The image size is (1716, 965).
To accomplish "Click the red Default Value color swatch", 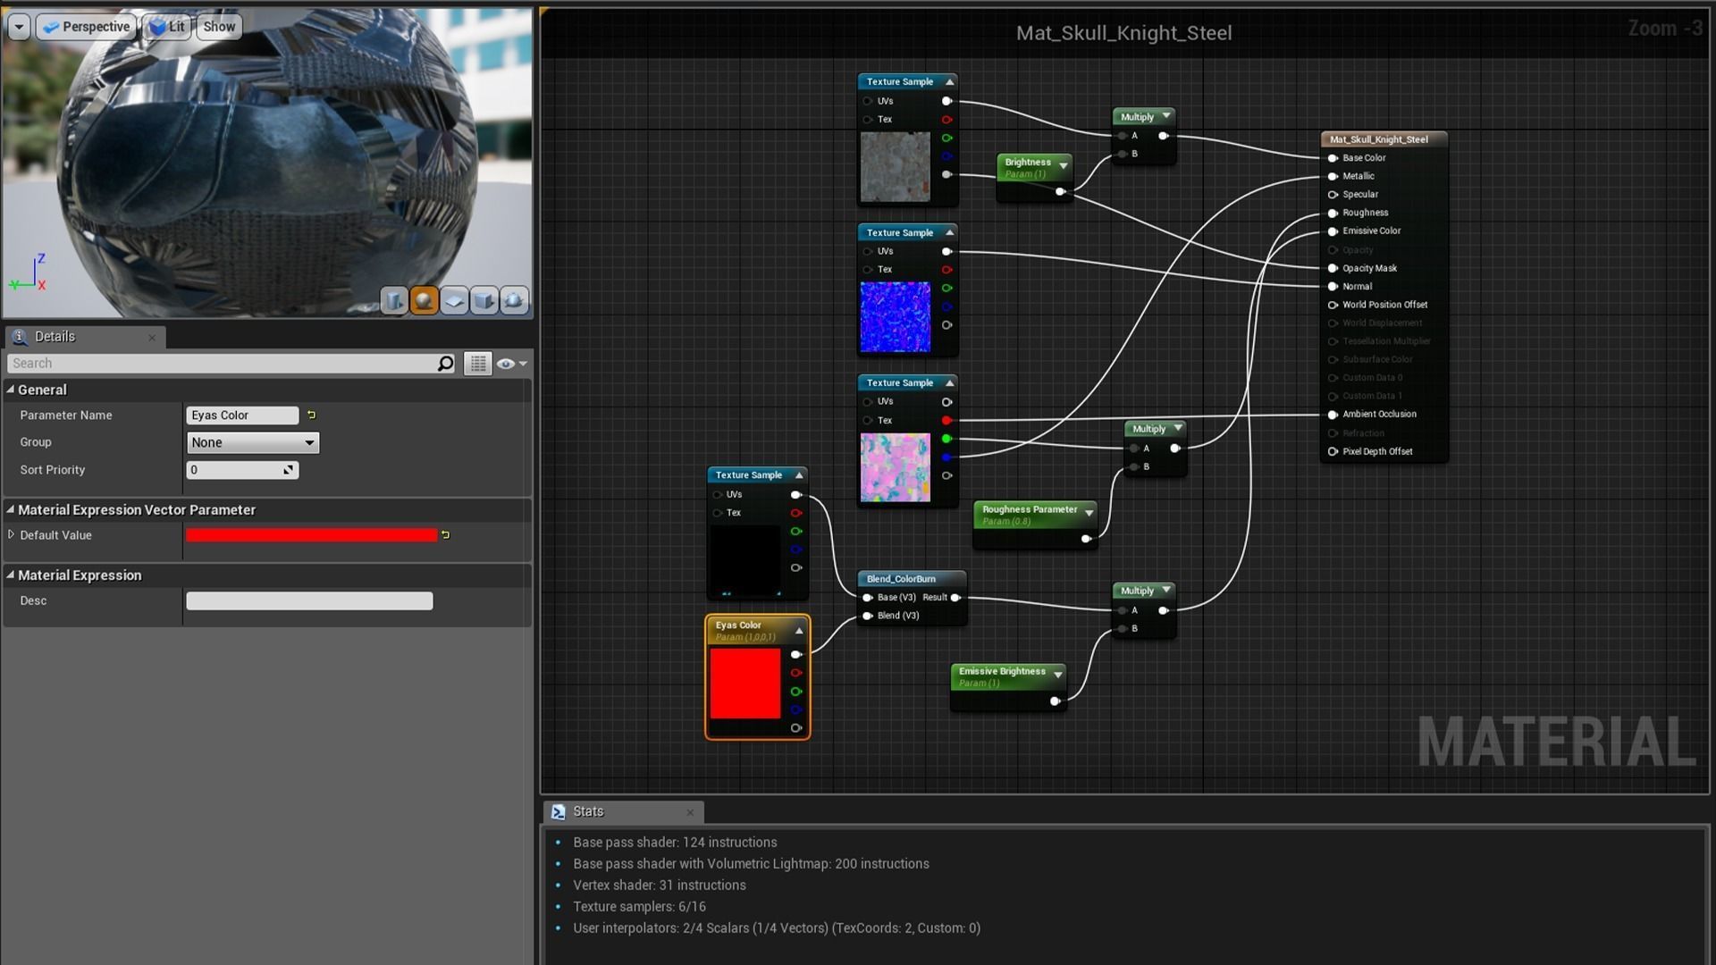I will tap(311, 535).
